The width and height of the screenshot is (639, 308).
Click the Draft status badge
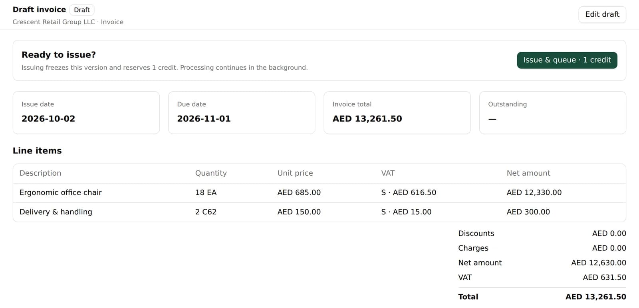[82, 10]
